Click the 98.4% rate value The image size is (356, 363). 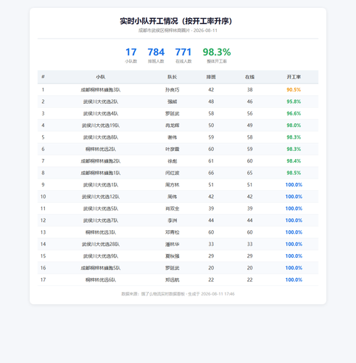[x=294, y=161]
